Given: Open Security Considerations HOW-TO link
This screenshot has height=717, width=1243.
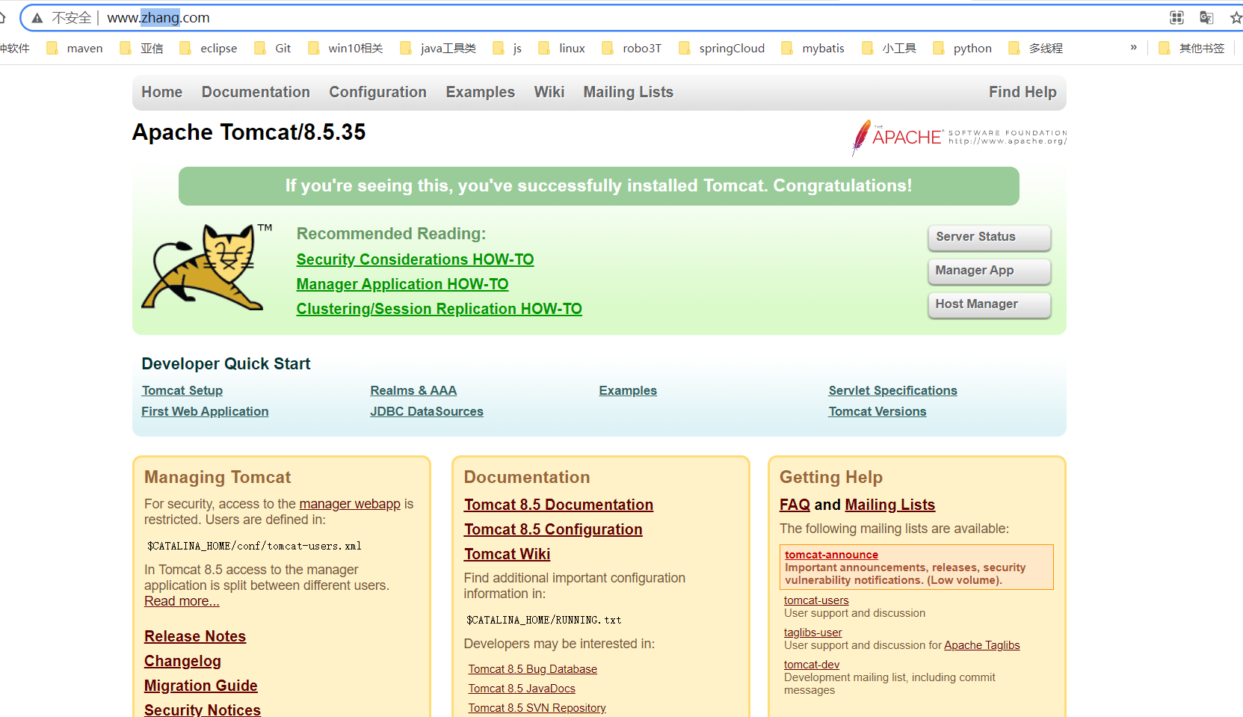Looking at the screenshot, I should (x=416, y=259).
